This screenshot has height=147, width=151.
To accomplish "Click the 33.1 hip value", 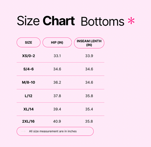I will [57, 56].
